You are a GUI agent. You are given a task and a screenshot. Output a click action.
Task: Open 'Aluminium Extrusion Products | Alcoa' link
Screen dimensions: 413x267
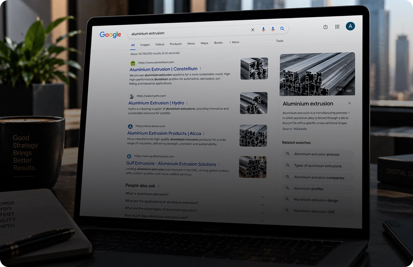pos(164,133)
